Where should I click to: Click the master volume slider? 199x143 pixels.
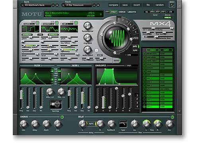[x=164, y=28]
